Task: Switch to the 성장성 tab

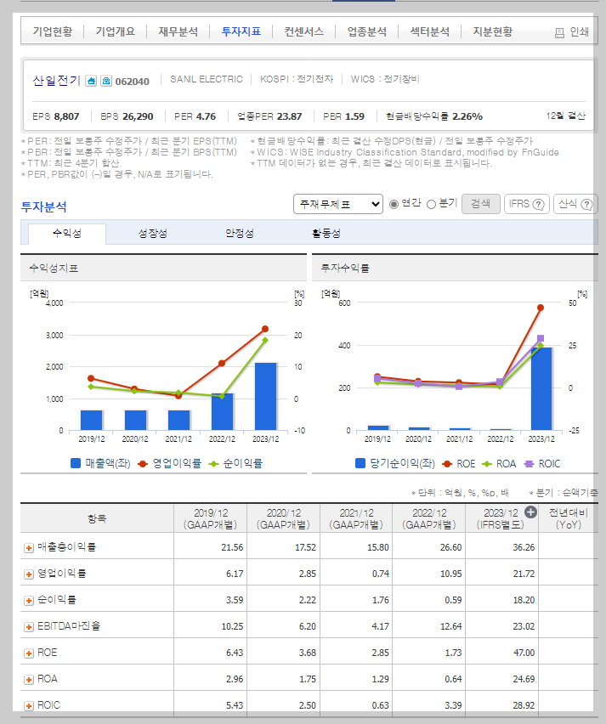Action: click(x=153, y=234)
